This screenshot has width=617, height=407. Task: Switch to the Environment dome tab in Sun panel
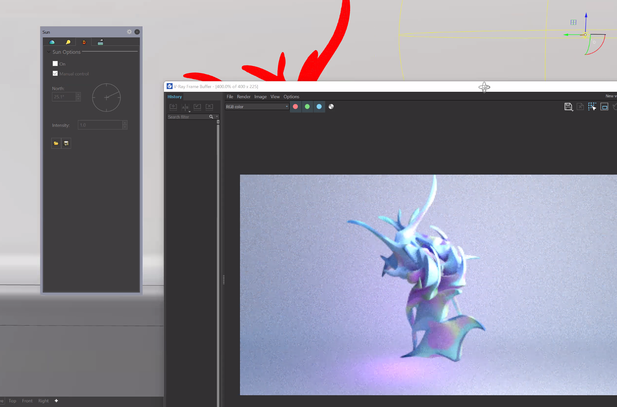click(52, 42)
